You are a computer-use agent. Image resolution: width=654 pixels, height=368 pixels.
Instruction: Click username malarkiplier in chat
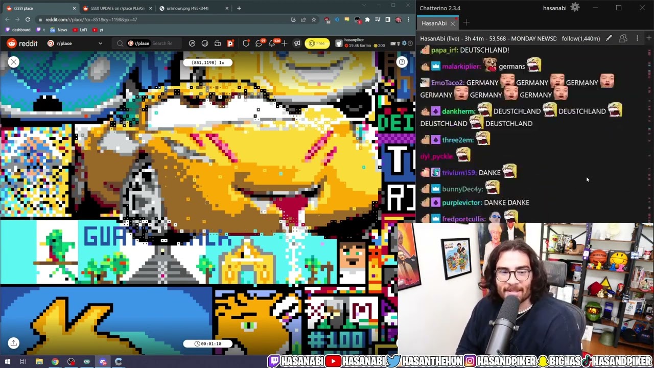click(x=461, y=66)
